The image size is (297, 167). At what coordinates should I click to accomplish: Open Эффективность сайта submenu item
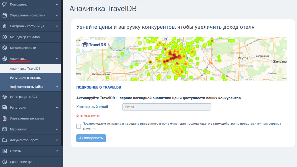(31, 87)
